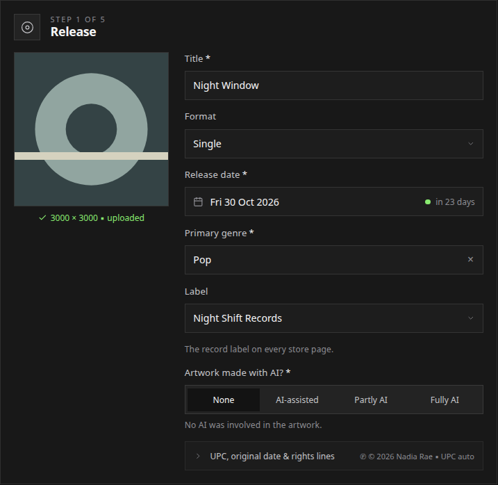The width and height of the screenshot is (498, 485).
Task: Click the cover artwork thumbnail
Action: (x=91, y=129)
